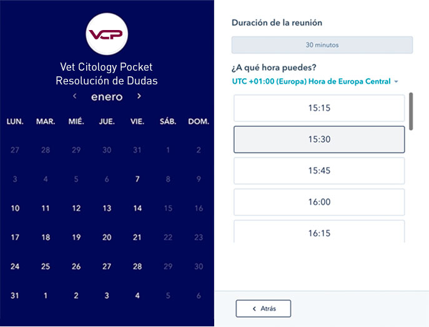Click the Atrás back button

click(263, 308)
